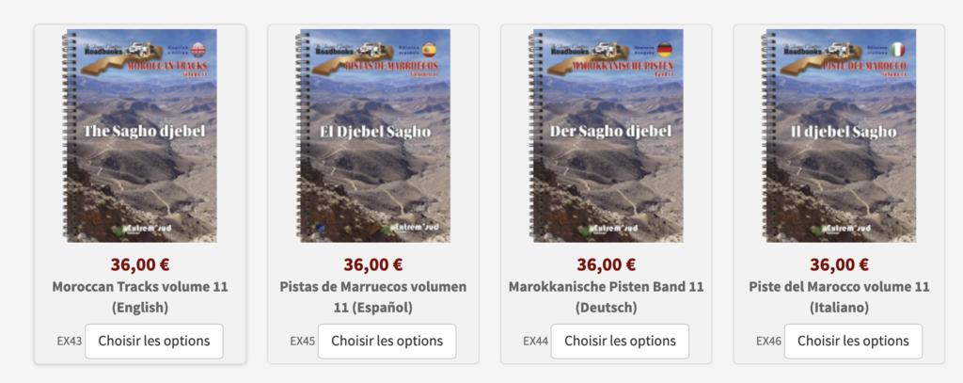Choose options for Pistas de Marruecos volumen 11

tap(387, 342)
